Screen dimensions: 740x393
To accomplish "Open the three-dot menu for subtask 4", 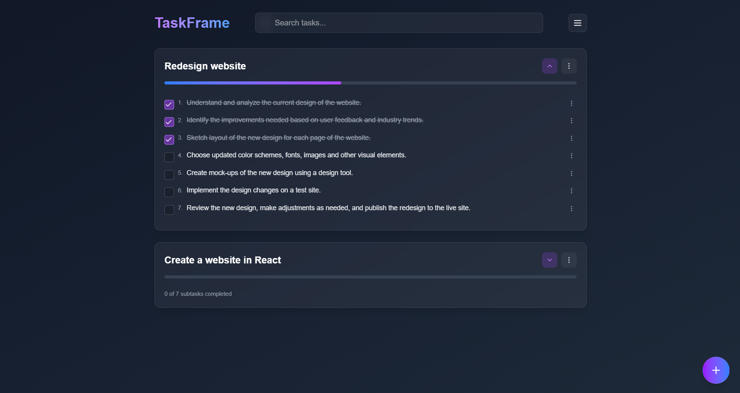I will coord(571,156).
